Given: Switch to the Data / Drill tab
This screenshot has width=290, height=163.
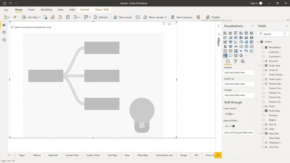Looking at the screenshot, I should pos(102,10).
